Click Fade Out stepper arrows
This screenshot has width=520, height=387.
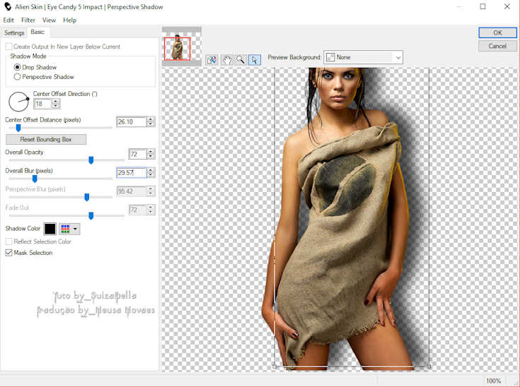(x=151, y=210)
